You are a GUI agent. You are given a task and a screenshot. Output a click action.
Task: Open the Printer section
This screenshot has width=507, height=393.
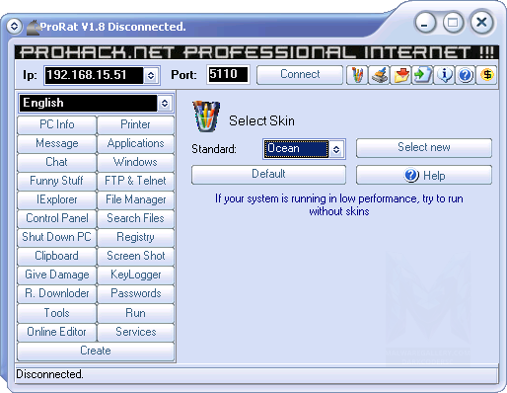(135, 124)
